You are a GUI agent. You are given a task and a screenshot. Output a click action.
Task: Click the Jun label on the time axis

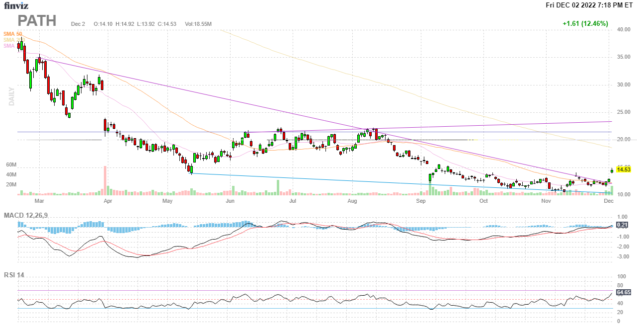pos(230,201)
